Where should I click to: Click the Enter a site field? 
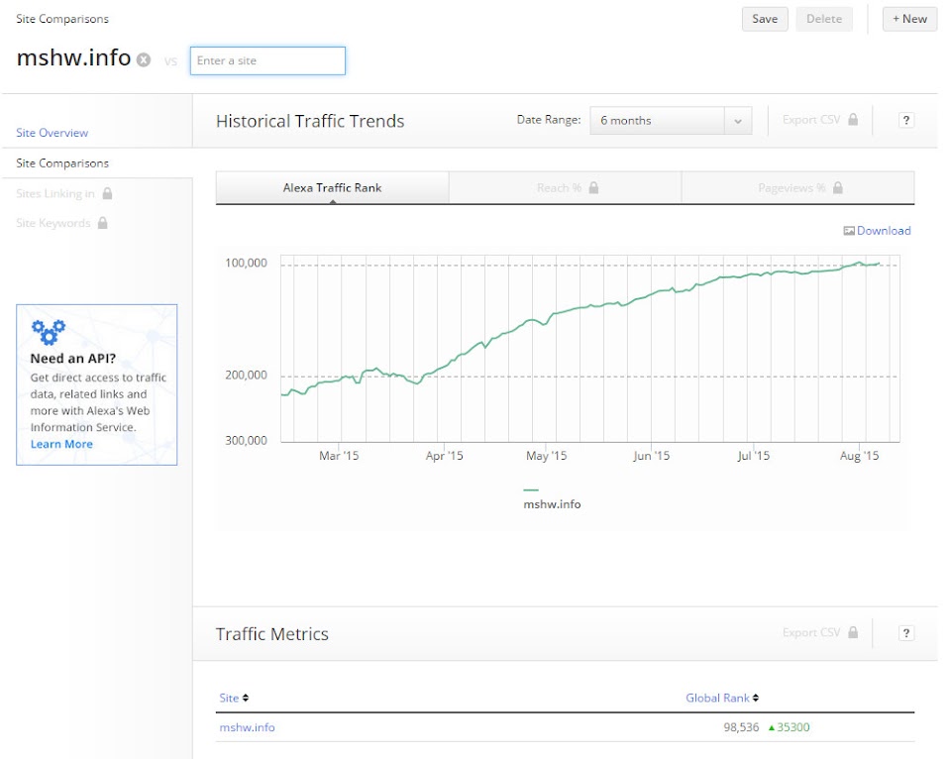coord(267,60)
